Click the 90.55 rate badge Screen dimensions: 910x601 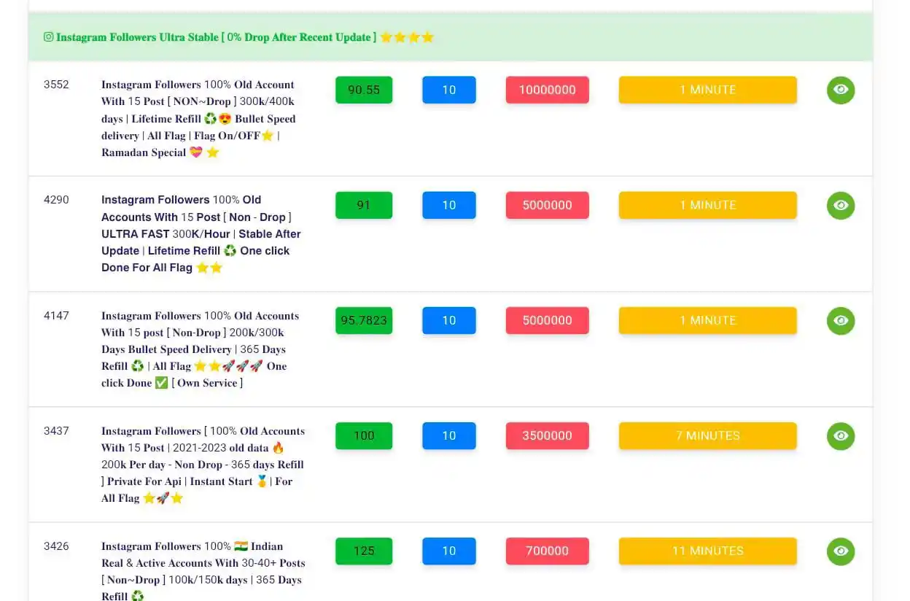pos(364,90)
